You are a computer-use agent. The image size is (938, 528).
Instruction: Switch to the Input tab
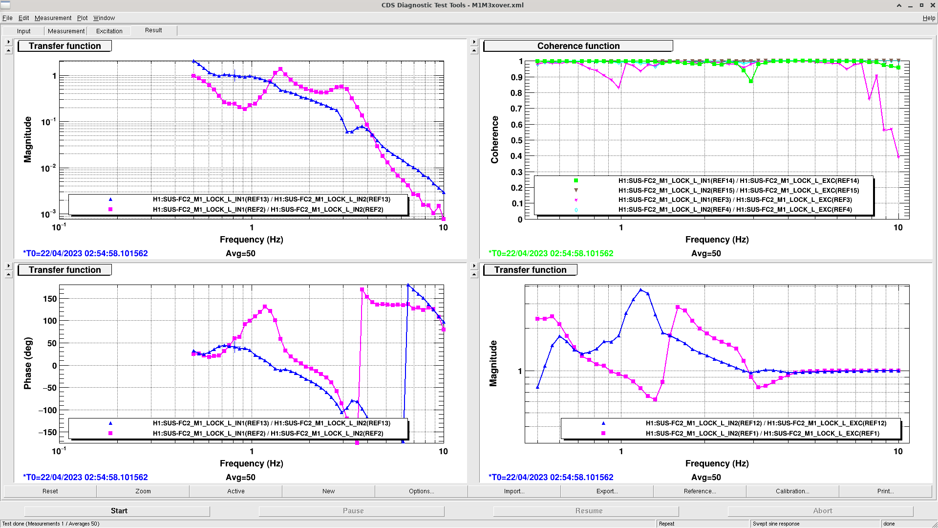tap(23, 31)
